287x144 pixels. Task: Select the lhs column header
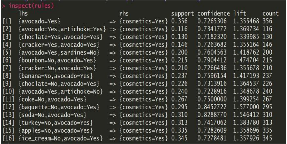(23, 14)
